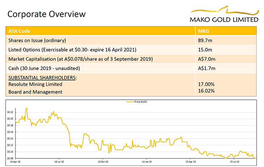Click the 16 Apr 18 x-axis label
The image size is (264, 167).
(15, 162)
